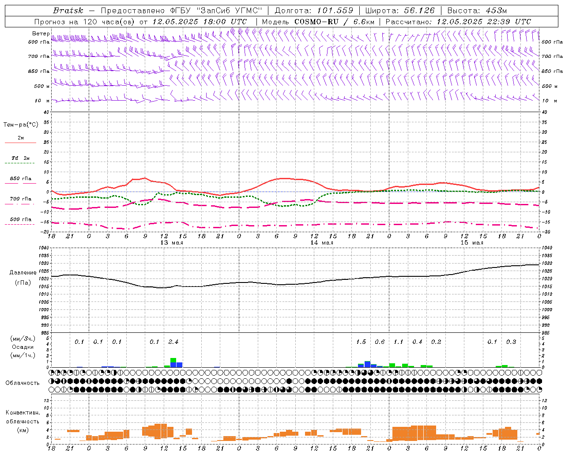Click the green "Td 2м" dew point legend entry
565x452 pixels.
pyautogui.click(x=21, y=158)
